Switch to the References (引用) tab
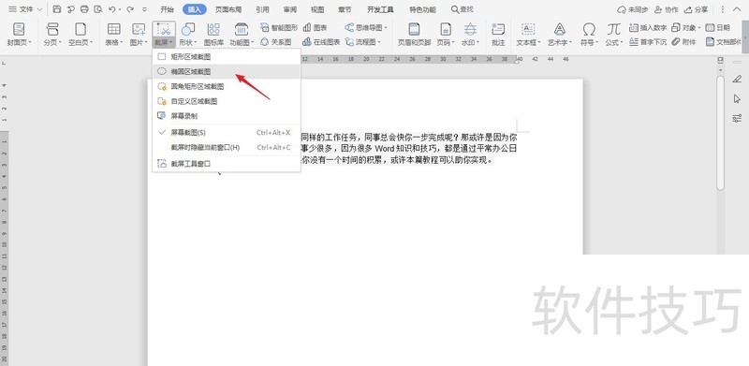This screenshot has width=749, height=366. (x=262, y=9)
